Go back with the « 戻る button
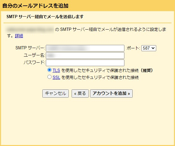This screenshot has height=146, width=175. (80, 94)
